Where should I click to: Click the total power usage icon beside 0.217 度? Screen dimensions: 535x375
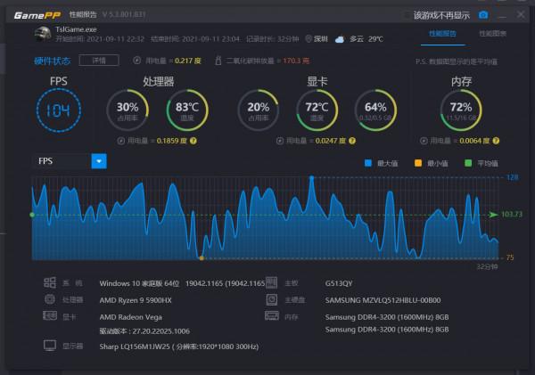pos(136,61)
